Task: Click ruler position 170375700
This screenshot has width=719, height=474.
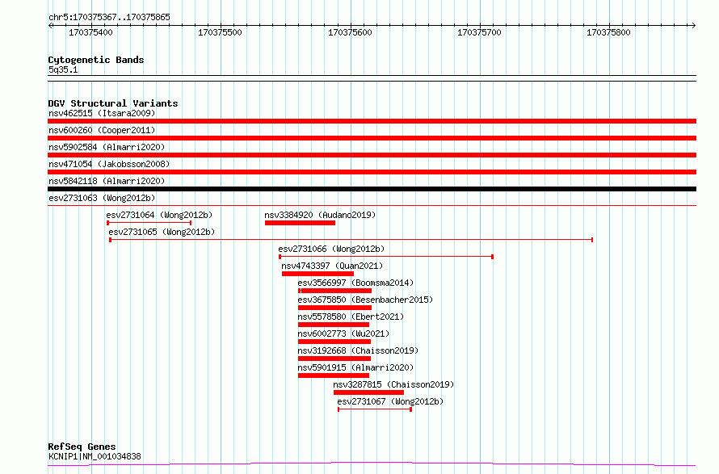Action: (x=479, y=32)
